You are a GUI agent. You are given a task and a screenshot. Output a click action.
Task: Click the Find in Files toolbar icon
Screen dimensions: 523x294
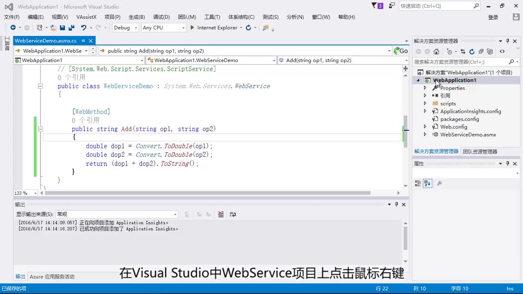point(266,27)
